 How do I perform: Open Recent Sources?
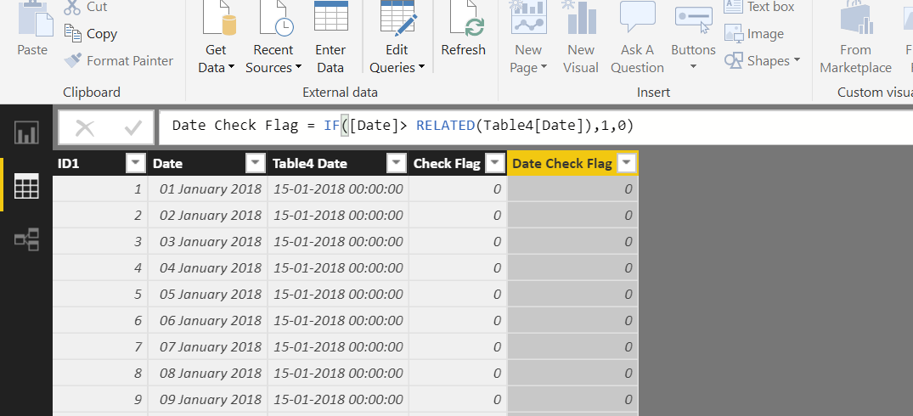[273, 38]
